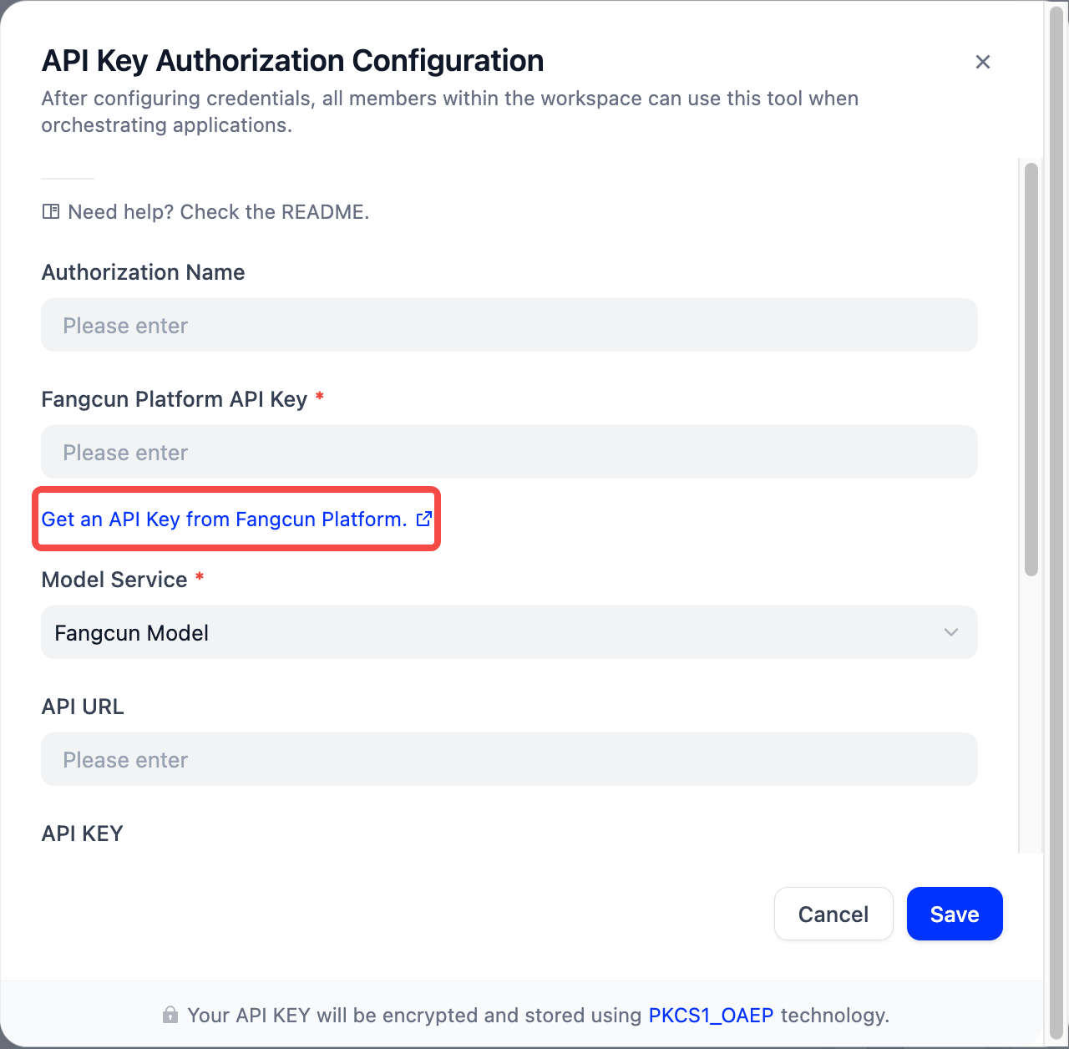Focus the Authorization Name input field
Viewport: 1069px width, 1049px height.
(x=509, y=325)
